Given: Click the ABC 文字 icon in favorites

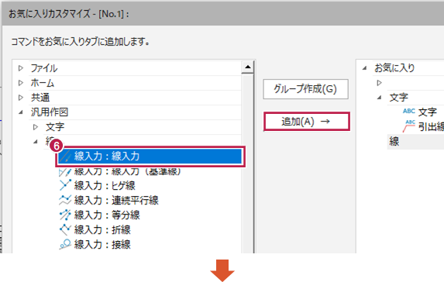Looking at the screenshot, I should pyautogui.click(x=409, y=112).
